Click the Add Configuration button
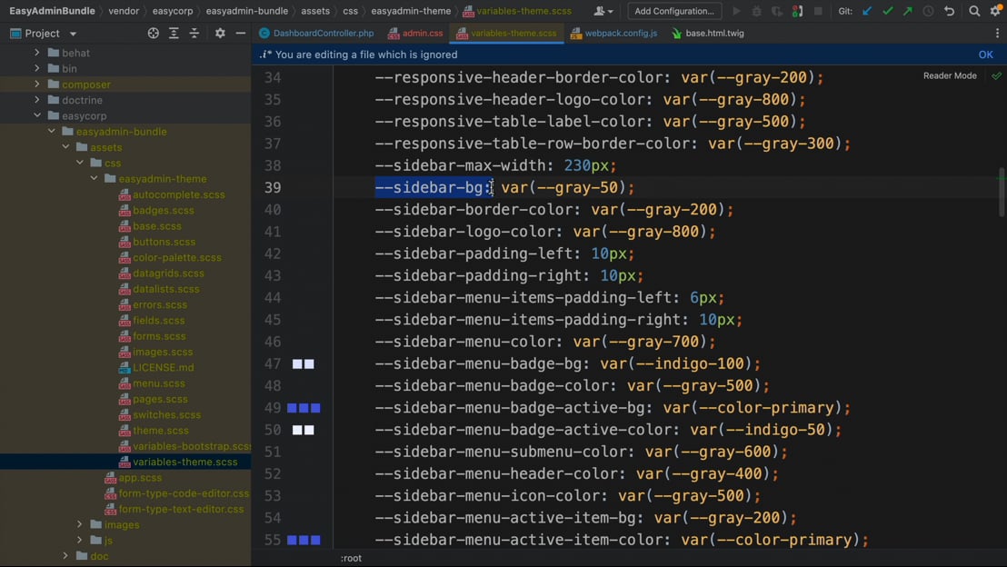The width and height of the screenshot is (1007, 567). [x=673, y=11]
